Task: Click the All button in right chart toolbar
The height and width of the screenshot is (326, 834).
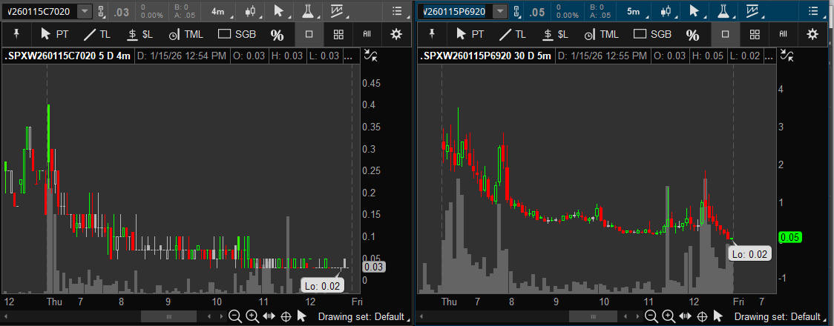Action: (783, 34)
